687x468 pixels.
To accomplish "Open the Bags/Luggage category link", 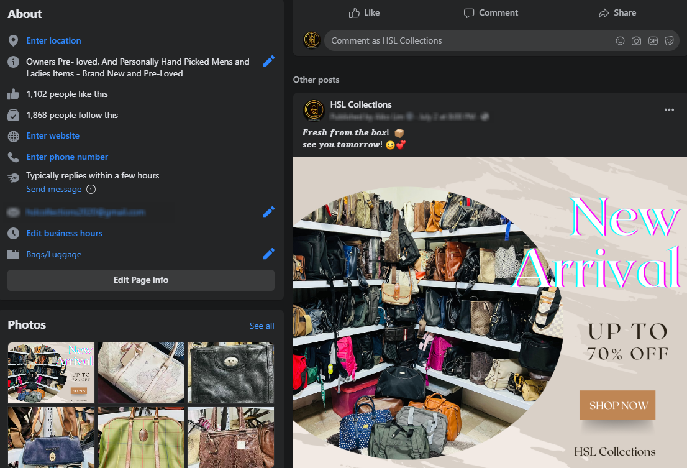I will coord(53,255).
